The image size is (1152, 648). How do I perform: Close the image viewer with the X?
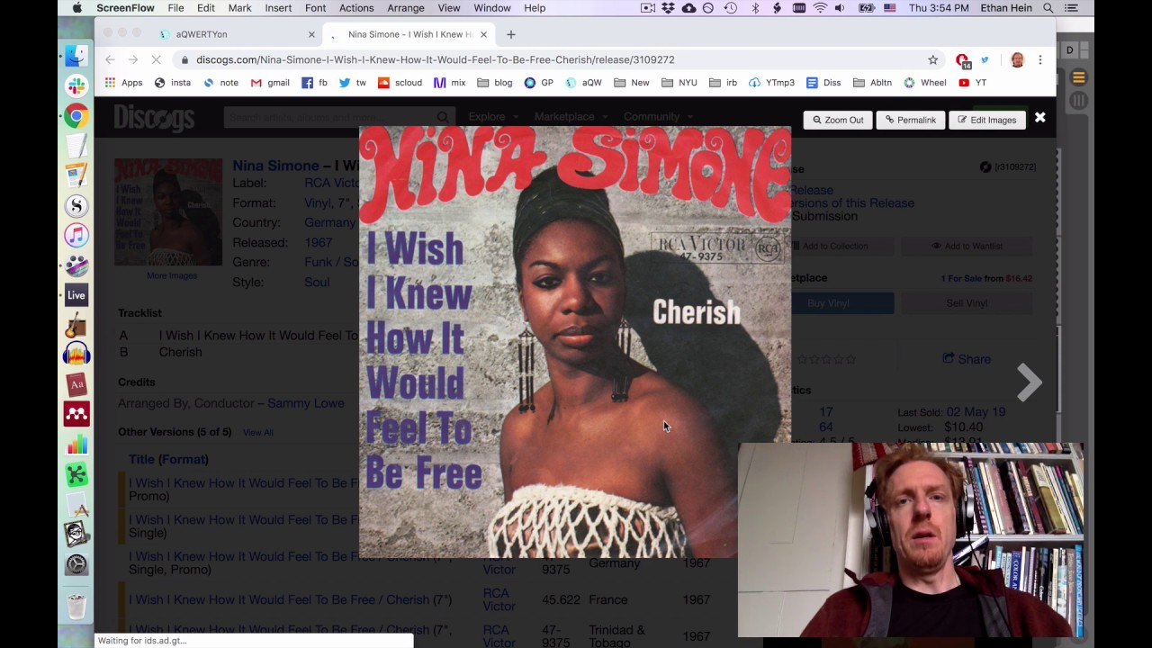(x=1039, y=118)
